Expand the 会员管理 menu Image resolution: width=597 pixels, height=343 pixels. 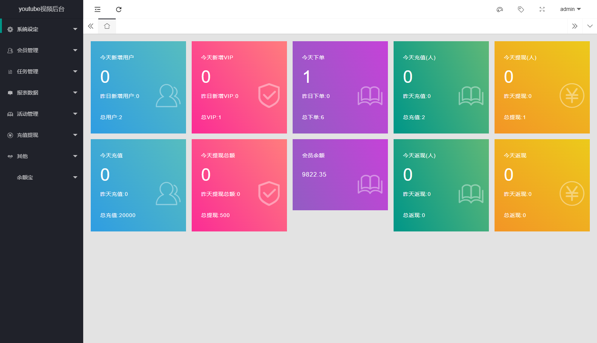42,50
